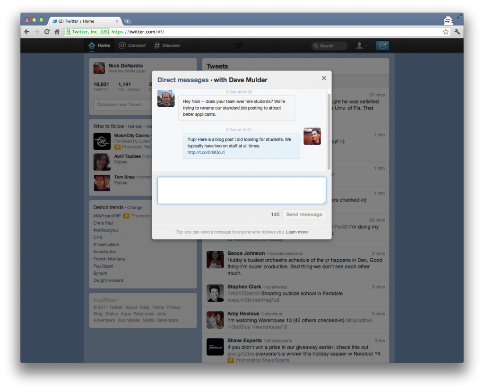Click the Twitter search field
The height and width of the screenshot is (391, 484).
[329, 46]
